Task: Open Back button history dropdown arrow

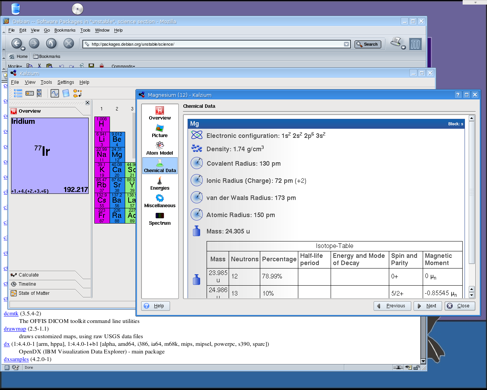Action: tap(23, 48)
